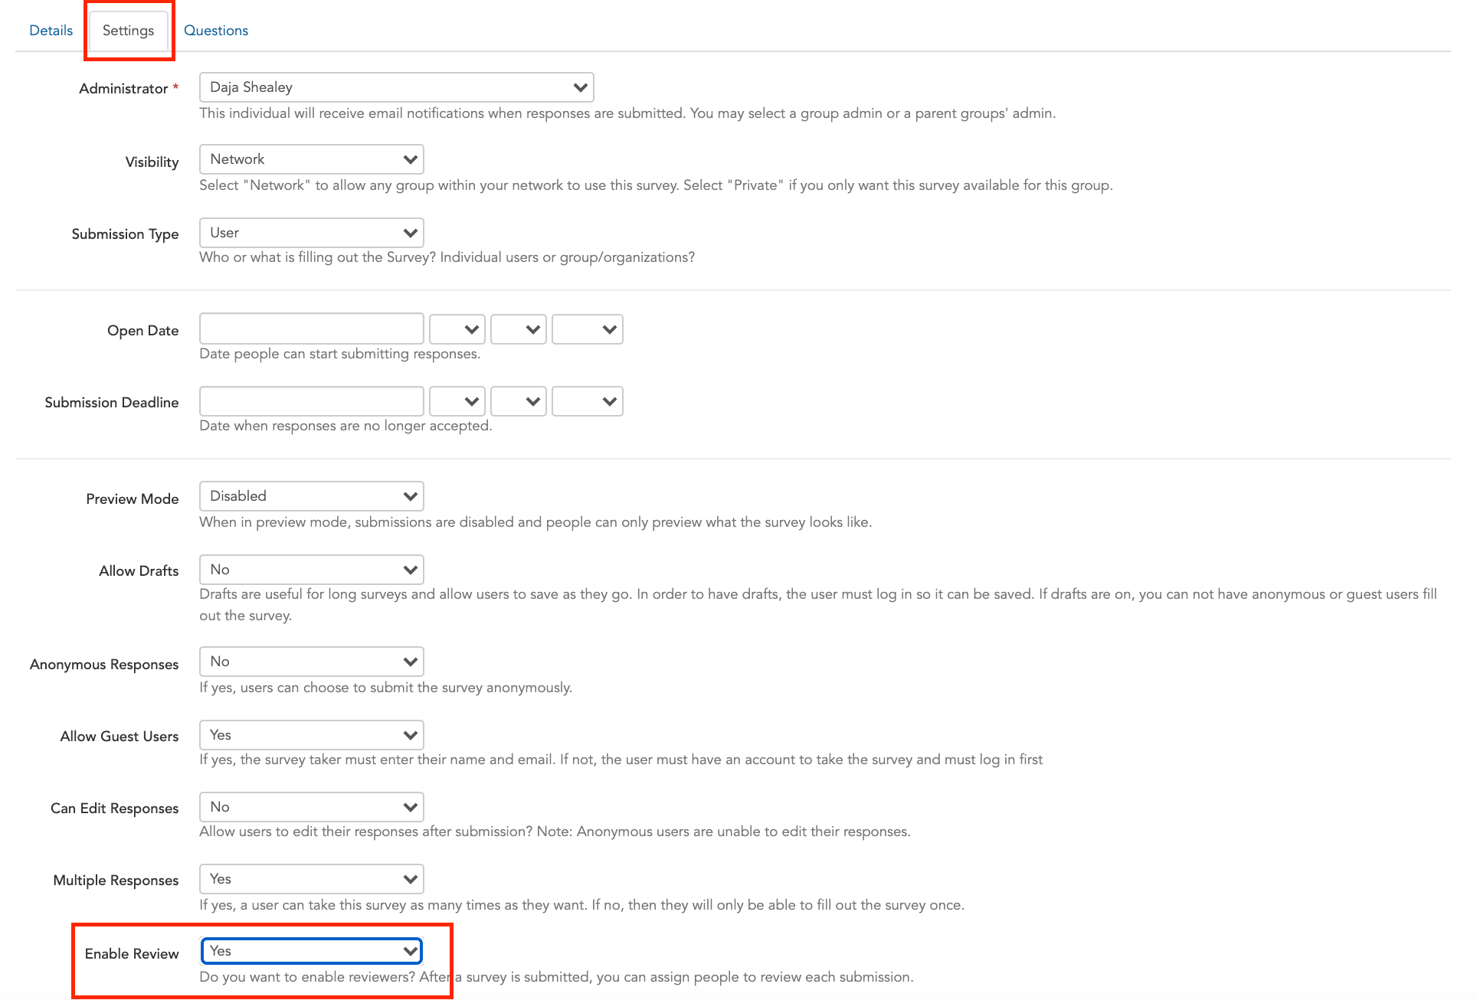Click the help text explaining Network and Private visibility

pos(656,185)
